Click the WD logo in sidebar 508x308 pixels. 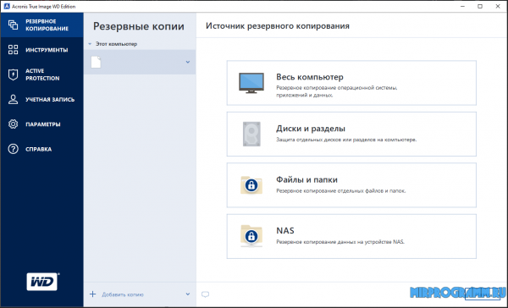coord(42,282)
